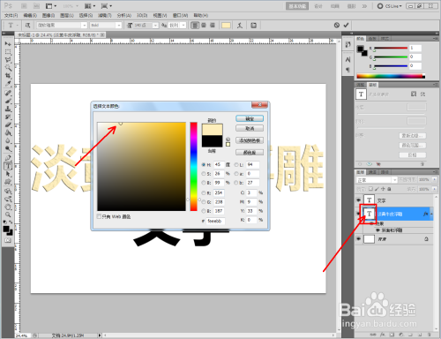The image size is (441, 339).
Task: Open the layer blend mode dropdown
Action: [x=377, y=180]
